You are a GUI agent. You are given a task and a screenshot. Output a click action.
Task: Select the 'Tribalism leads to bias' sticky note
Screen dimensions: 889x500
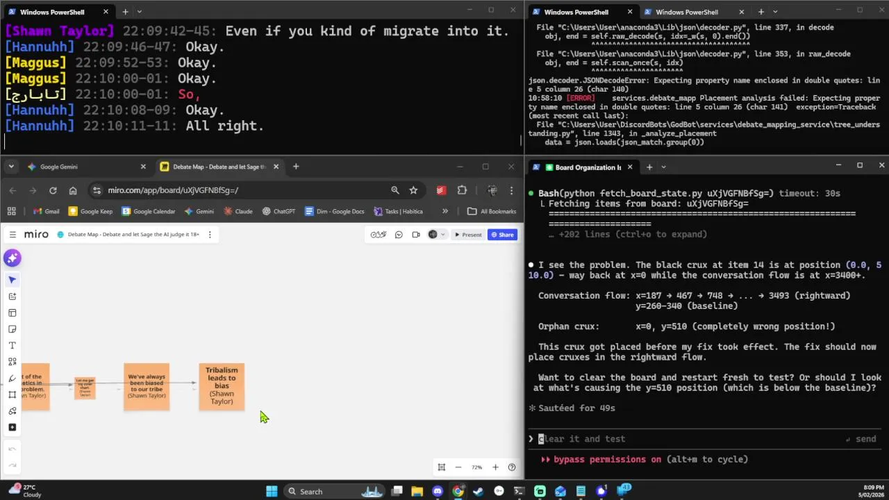click(222, 387)
